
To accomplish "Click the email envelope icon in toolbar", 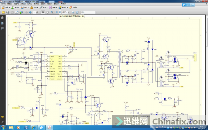I will click(x=17, y=12).
